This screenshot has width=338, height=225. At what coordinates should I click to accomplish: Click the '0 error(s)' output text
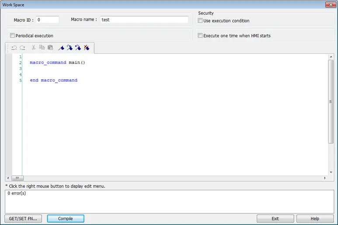point(17,193)
